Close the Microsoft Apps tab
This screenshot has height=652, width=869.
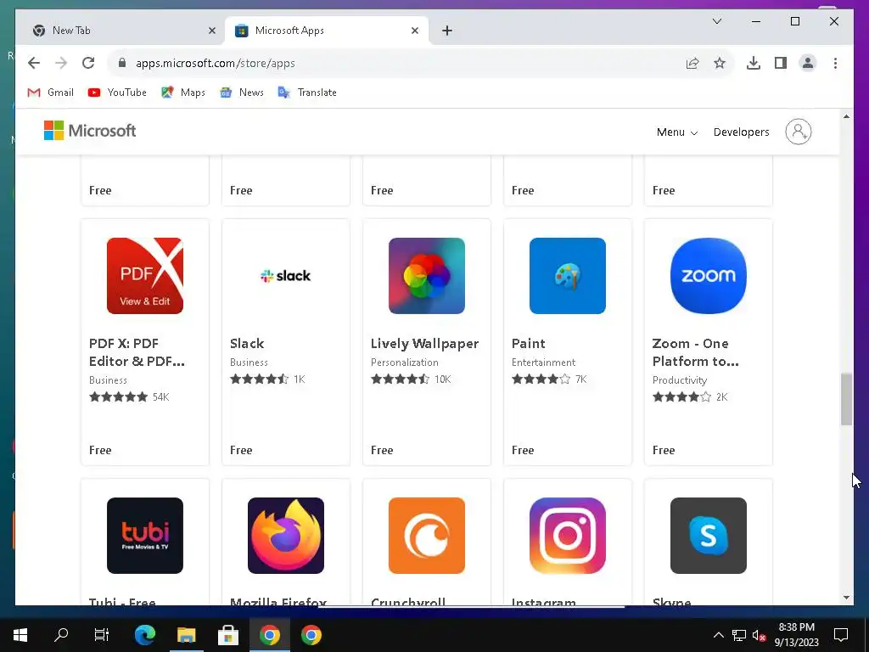coord(414,31)
